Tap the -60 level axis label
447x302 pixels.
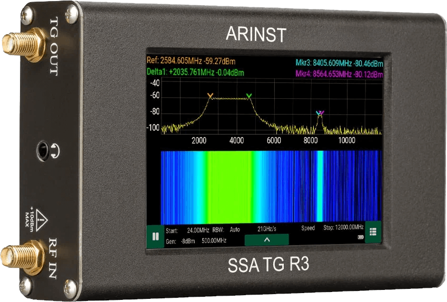tap(155, 95)
